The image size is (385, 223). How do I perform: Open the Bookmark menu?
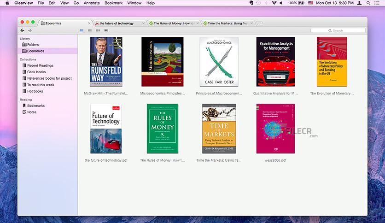(113, 3)
